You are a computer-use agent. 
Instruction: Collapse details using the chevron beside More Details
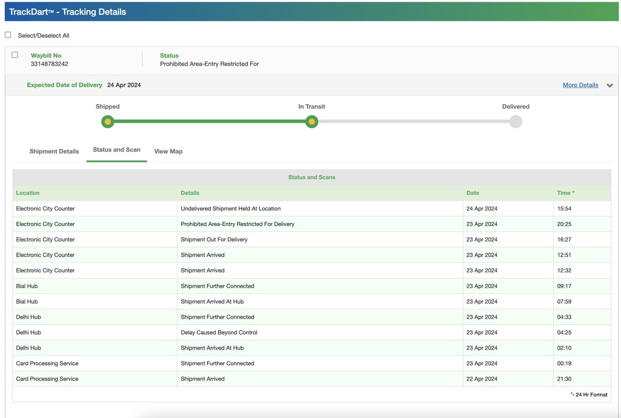point(610,85)
